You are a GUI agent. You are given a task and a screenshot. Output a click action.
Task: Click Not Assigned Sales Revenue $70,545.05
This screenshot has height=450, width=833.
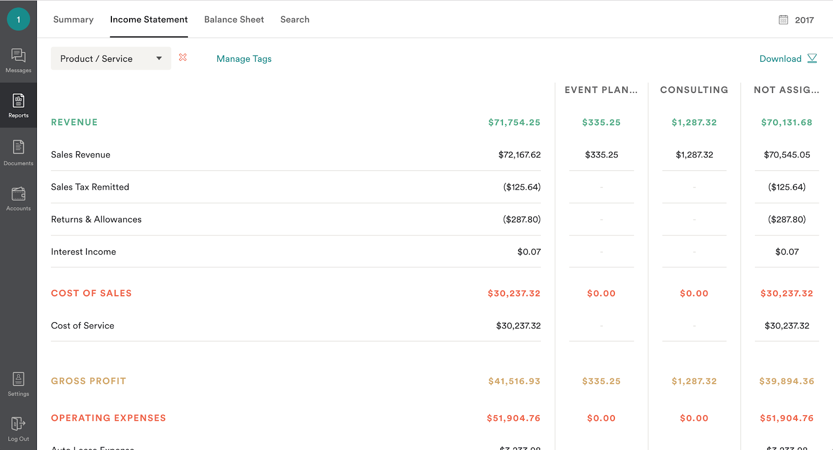pos(787,154)
